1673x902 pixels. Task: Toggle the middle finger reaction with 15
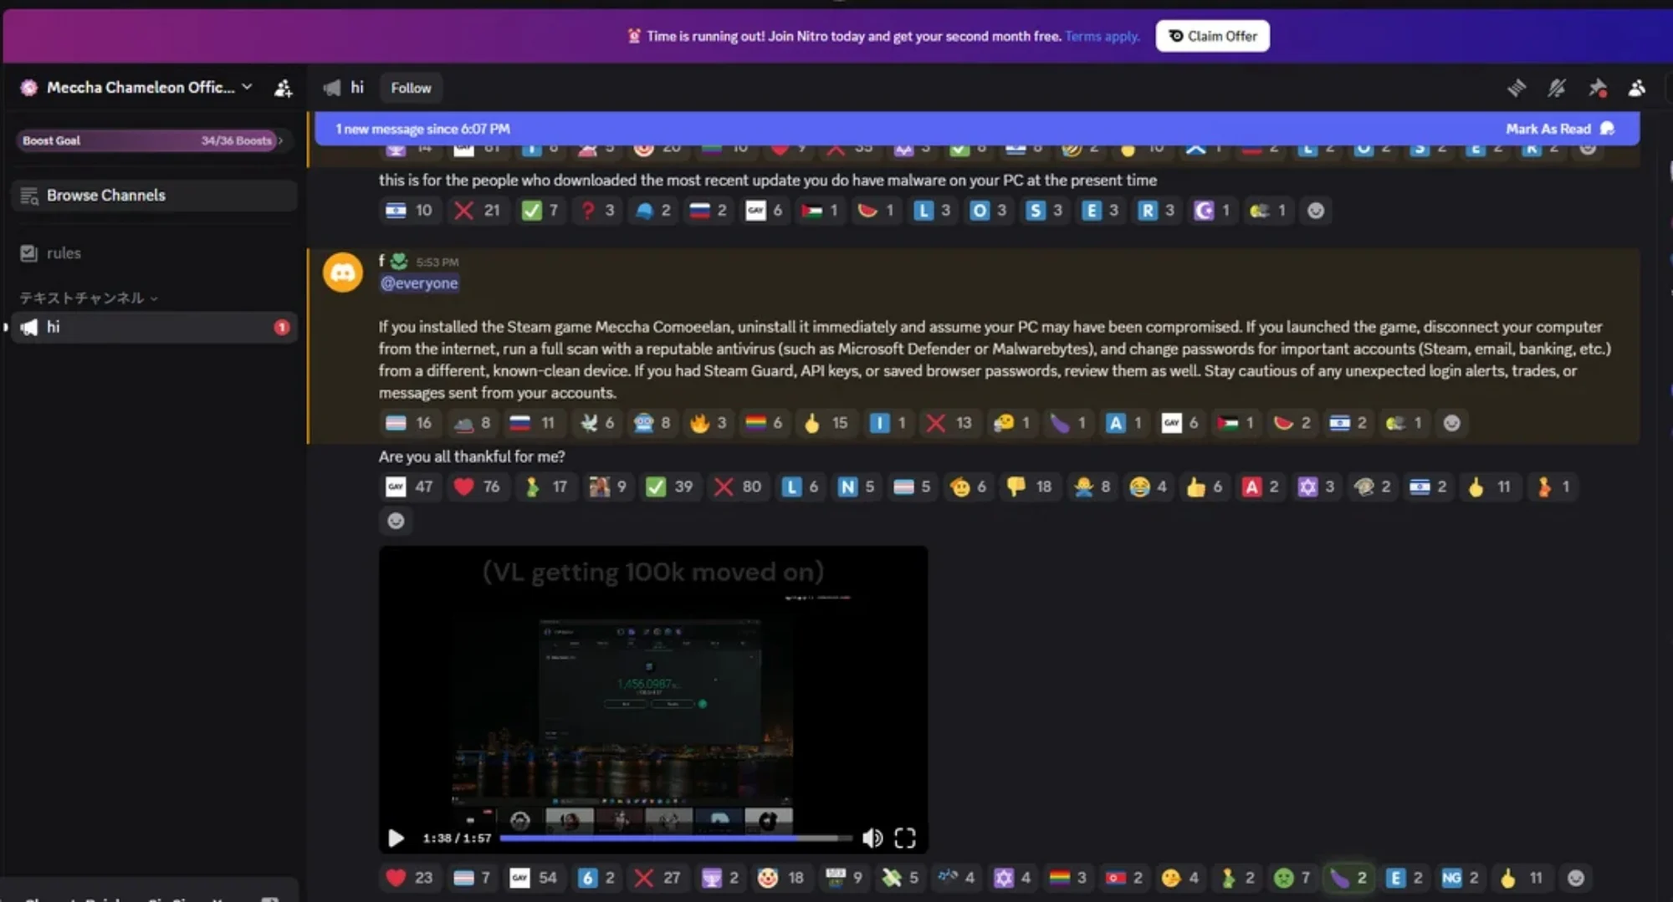(x=825, y=423)
